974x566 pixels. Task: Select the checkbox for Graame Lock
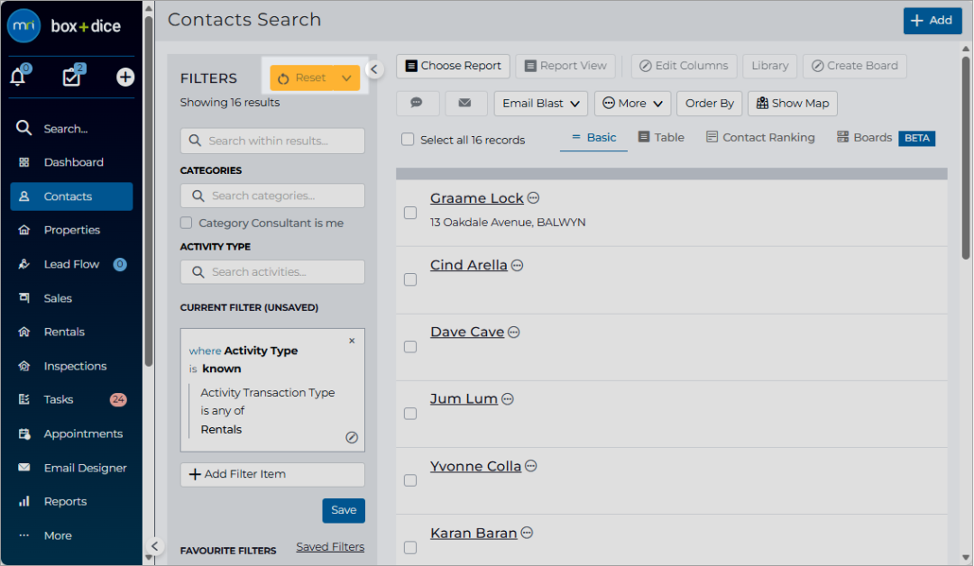tap(410, 213)
